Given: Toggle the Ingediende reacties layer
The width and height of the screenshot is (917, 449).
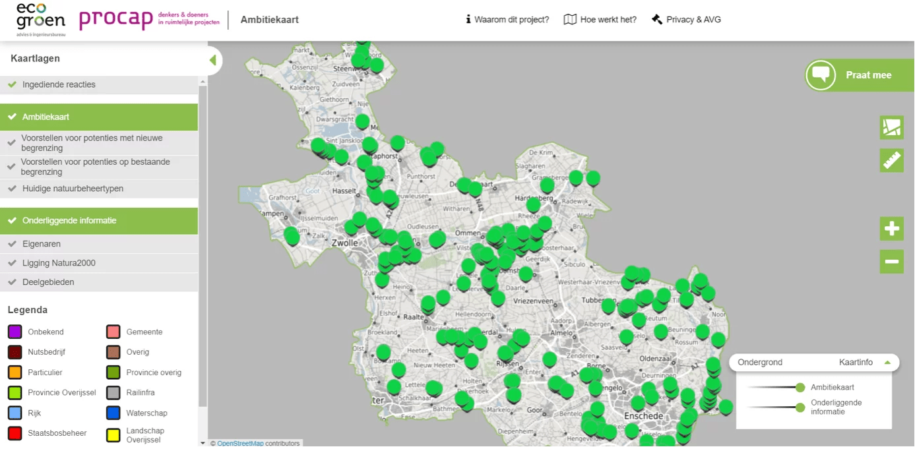Looking at the screenshot, I should 59,84.
